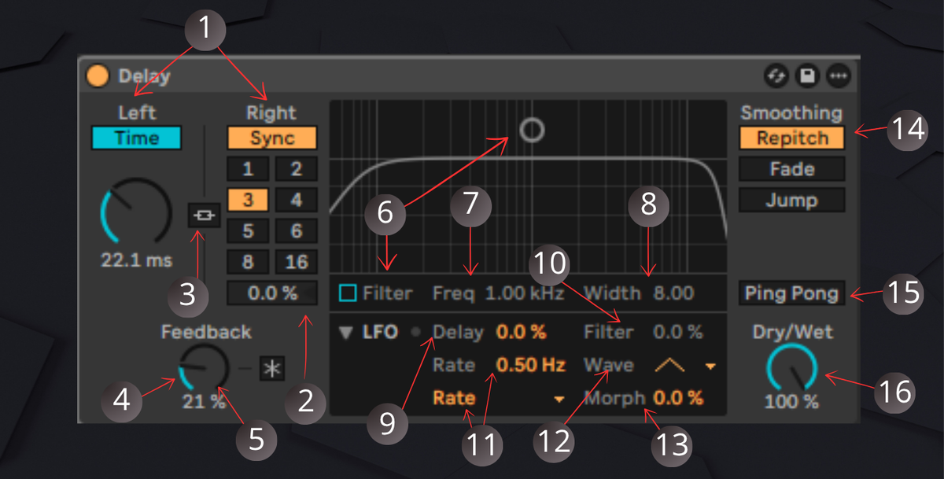
Task: Click the Left delay time knob
Action: coord(136,211)
